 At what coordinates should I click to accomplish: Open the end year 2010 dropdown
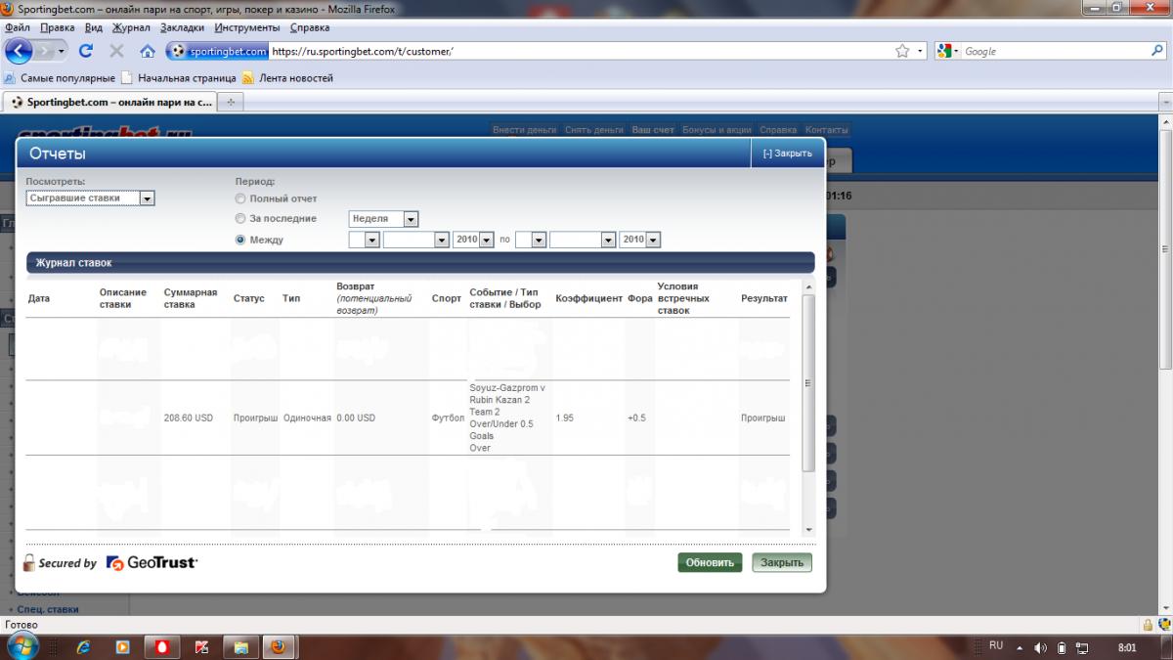point(640,240)
